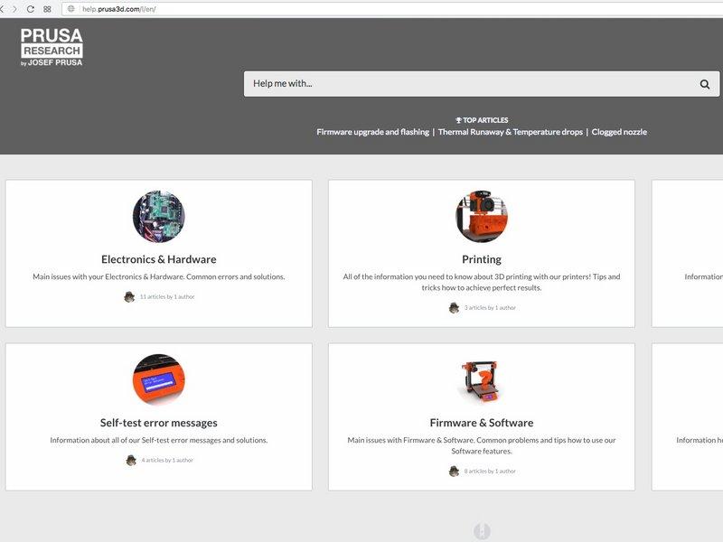This screenshot has height=542, width=723.
Task: Open the 'Printing' category title
Action: click(x=482, y=259)
